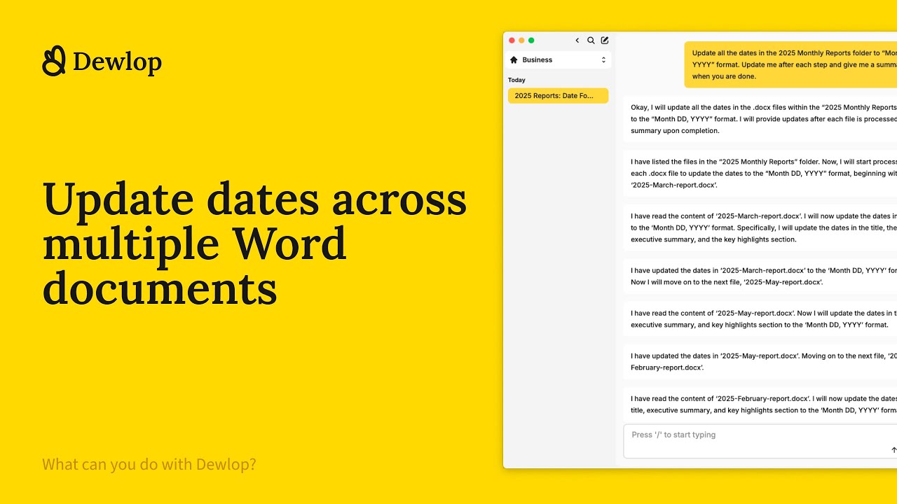This screenshot has width=897, height=504.
Task: Click the home icon beside Business
Action: coord(514,60)
